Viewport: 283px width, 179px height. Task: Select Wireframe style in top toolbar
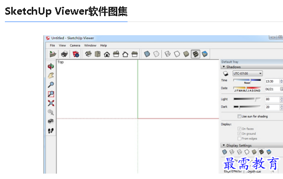(168, 54)
